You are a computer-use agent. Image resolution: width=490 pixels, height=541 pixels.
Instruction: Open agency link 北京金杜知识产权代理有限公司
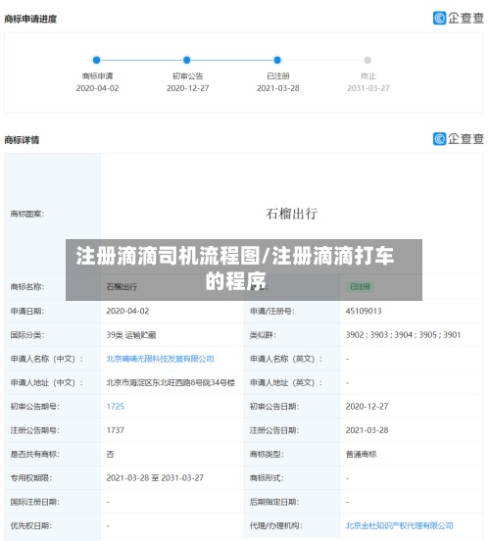[399, 526]
